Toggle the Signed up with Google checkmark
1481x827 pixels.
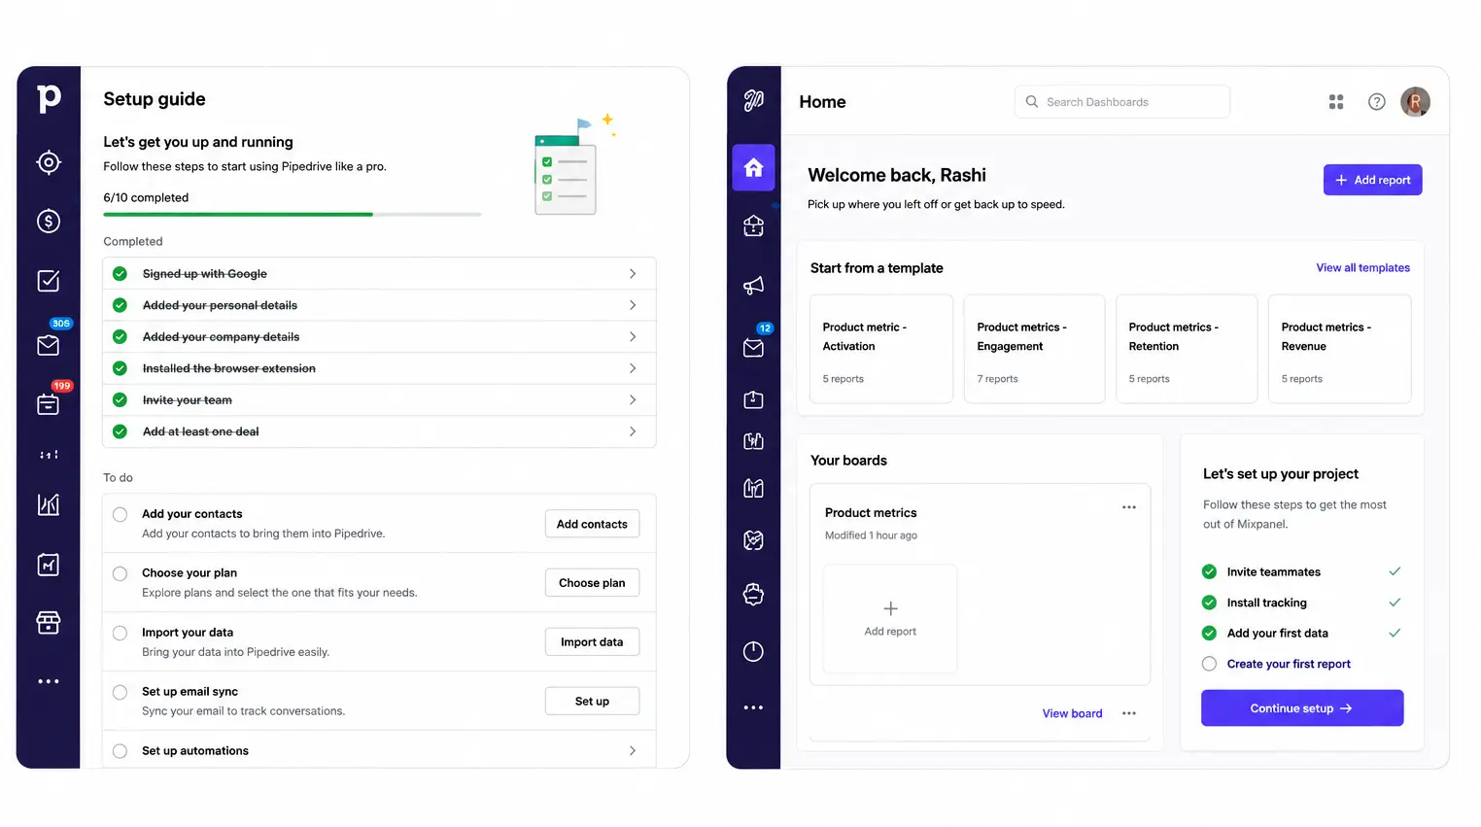point(120,274)
